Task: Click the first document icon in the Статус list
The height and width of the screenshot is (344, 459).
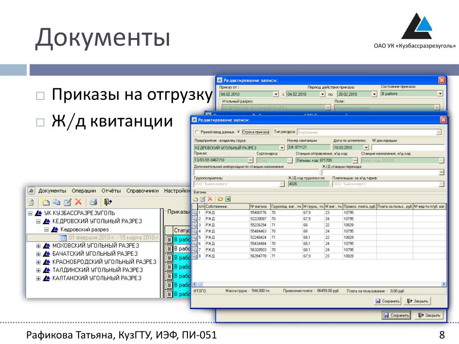Action: click(169, 239)
